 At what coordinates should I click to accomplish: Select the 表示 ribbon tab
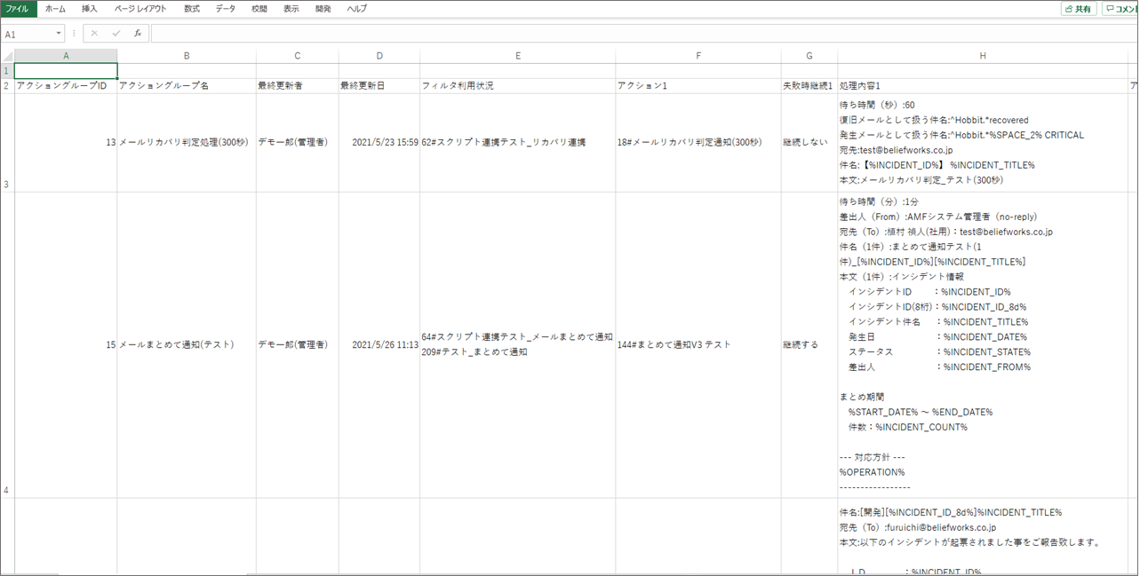[x=291, y=8]
